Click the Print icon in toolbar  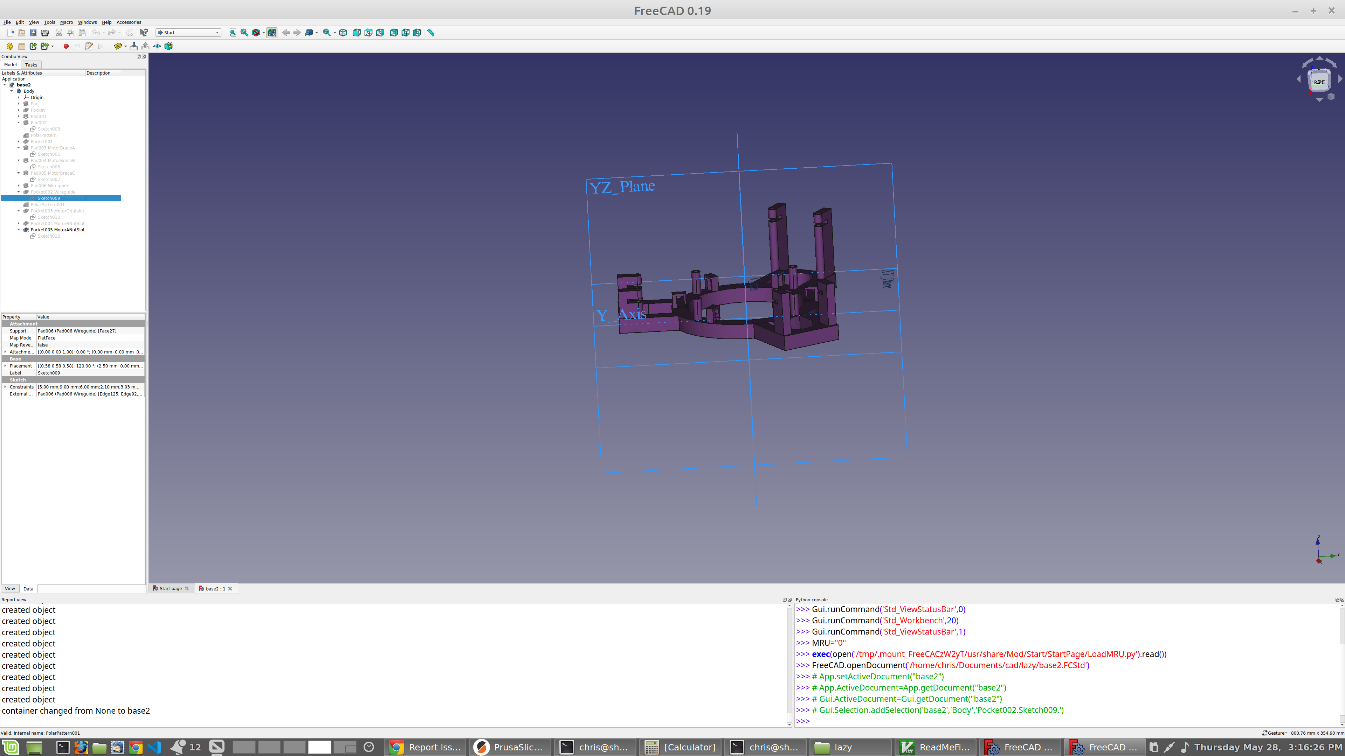click(45, 32)
